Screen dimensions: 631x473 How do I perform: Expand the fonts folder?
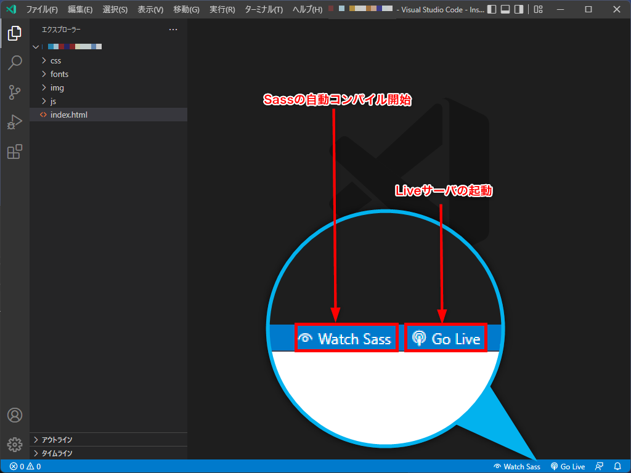108,74
